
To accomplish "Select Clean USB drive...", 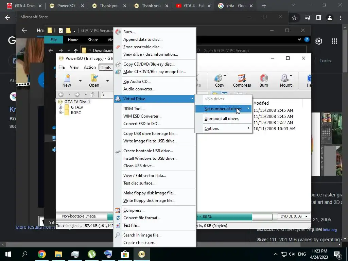I will [x=155, y=166].
